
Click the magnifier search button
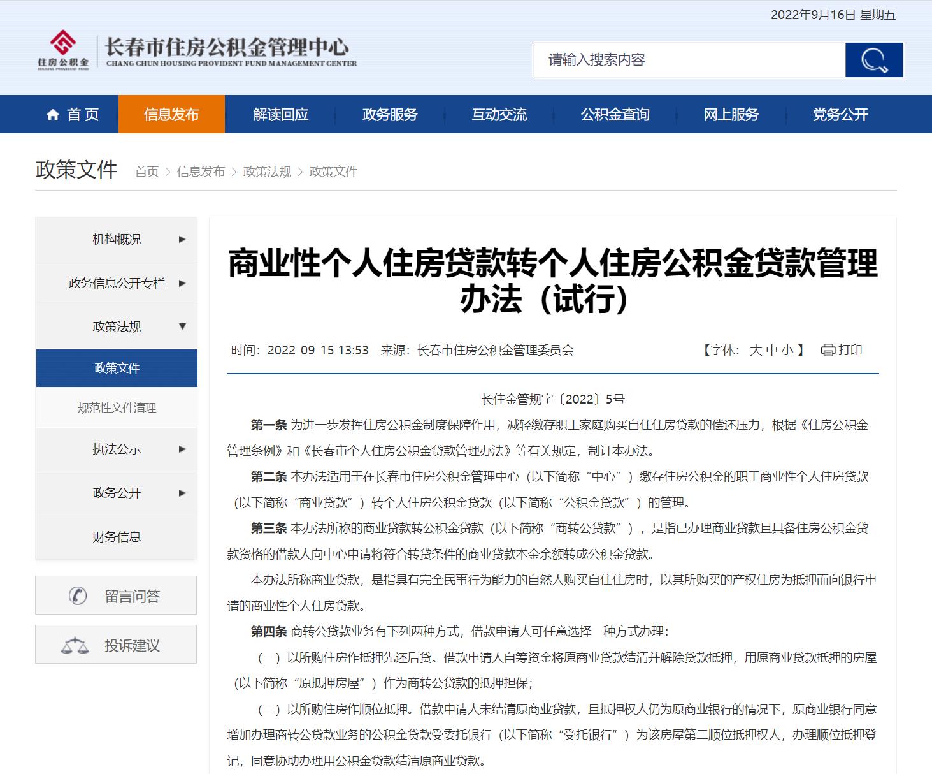coord(874,60)
